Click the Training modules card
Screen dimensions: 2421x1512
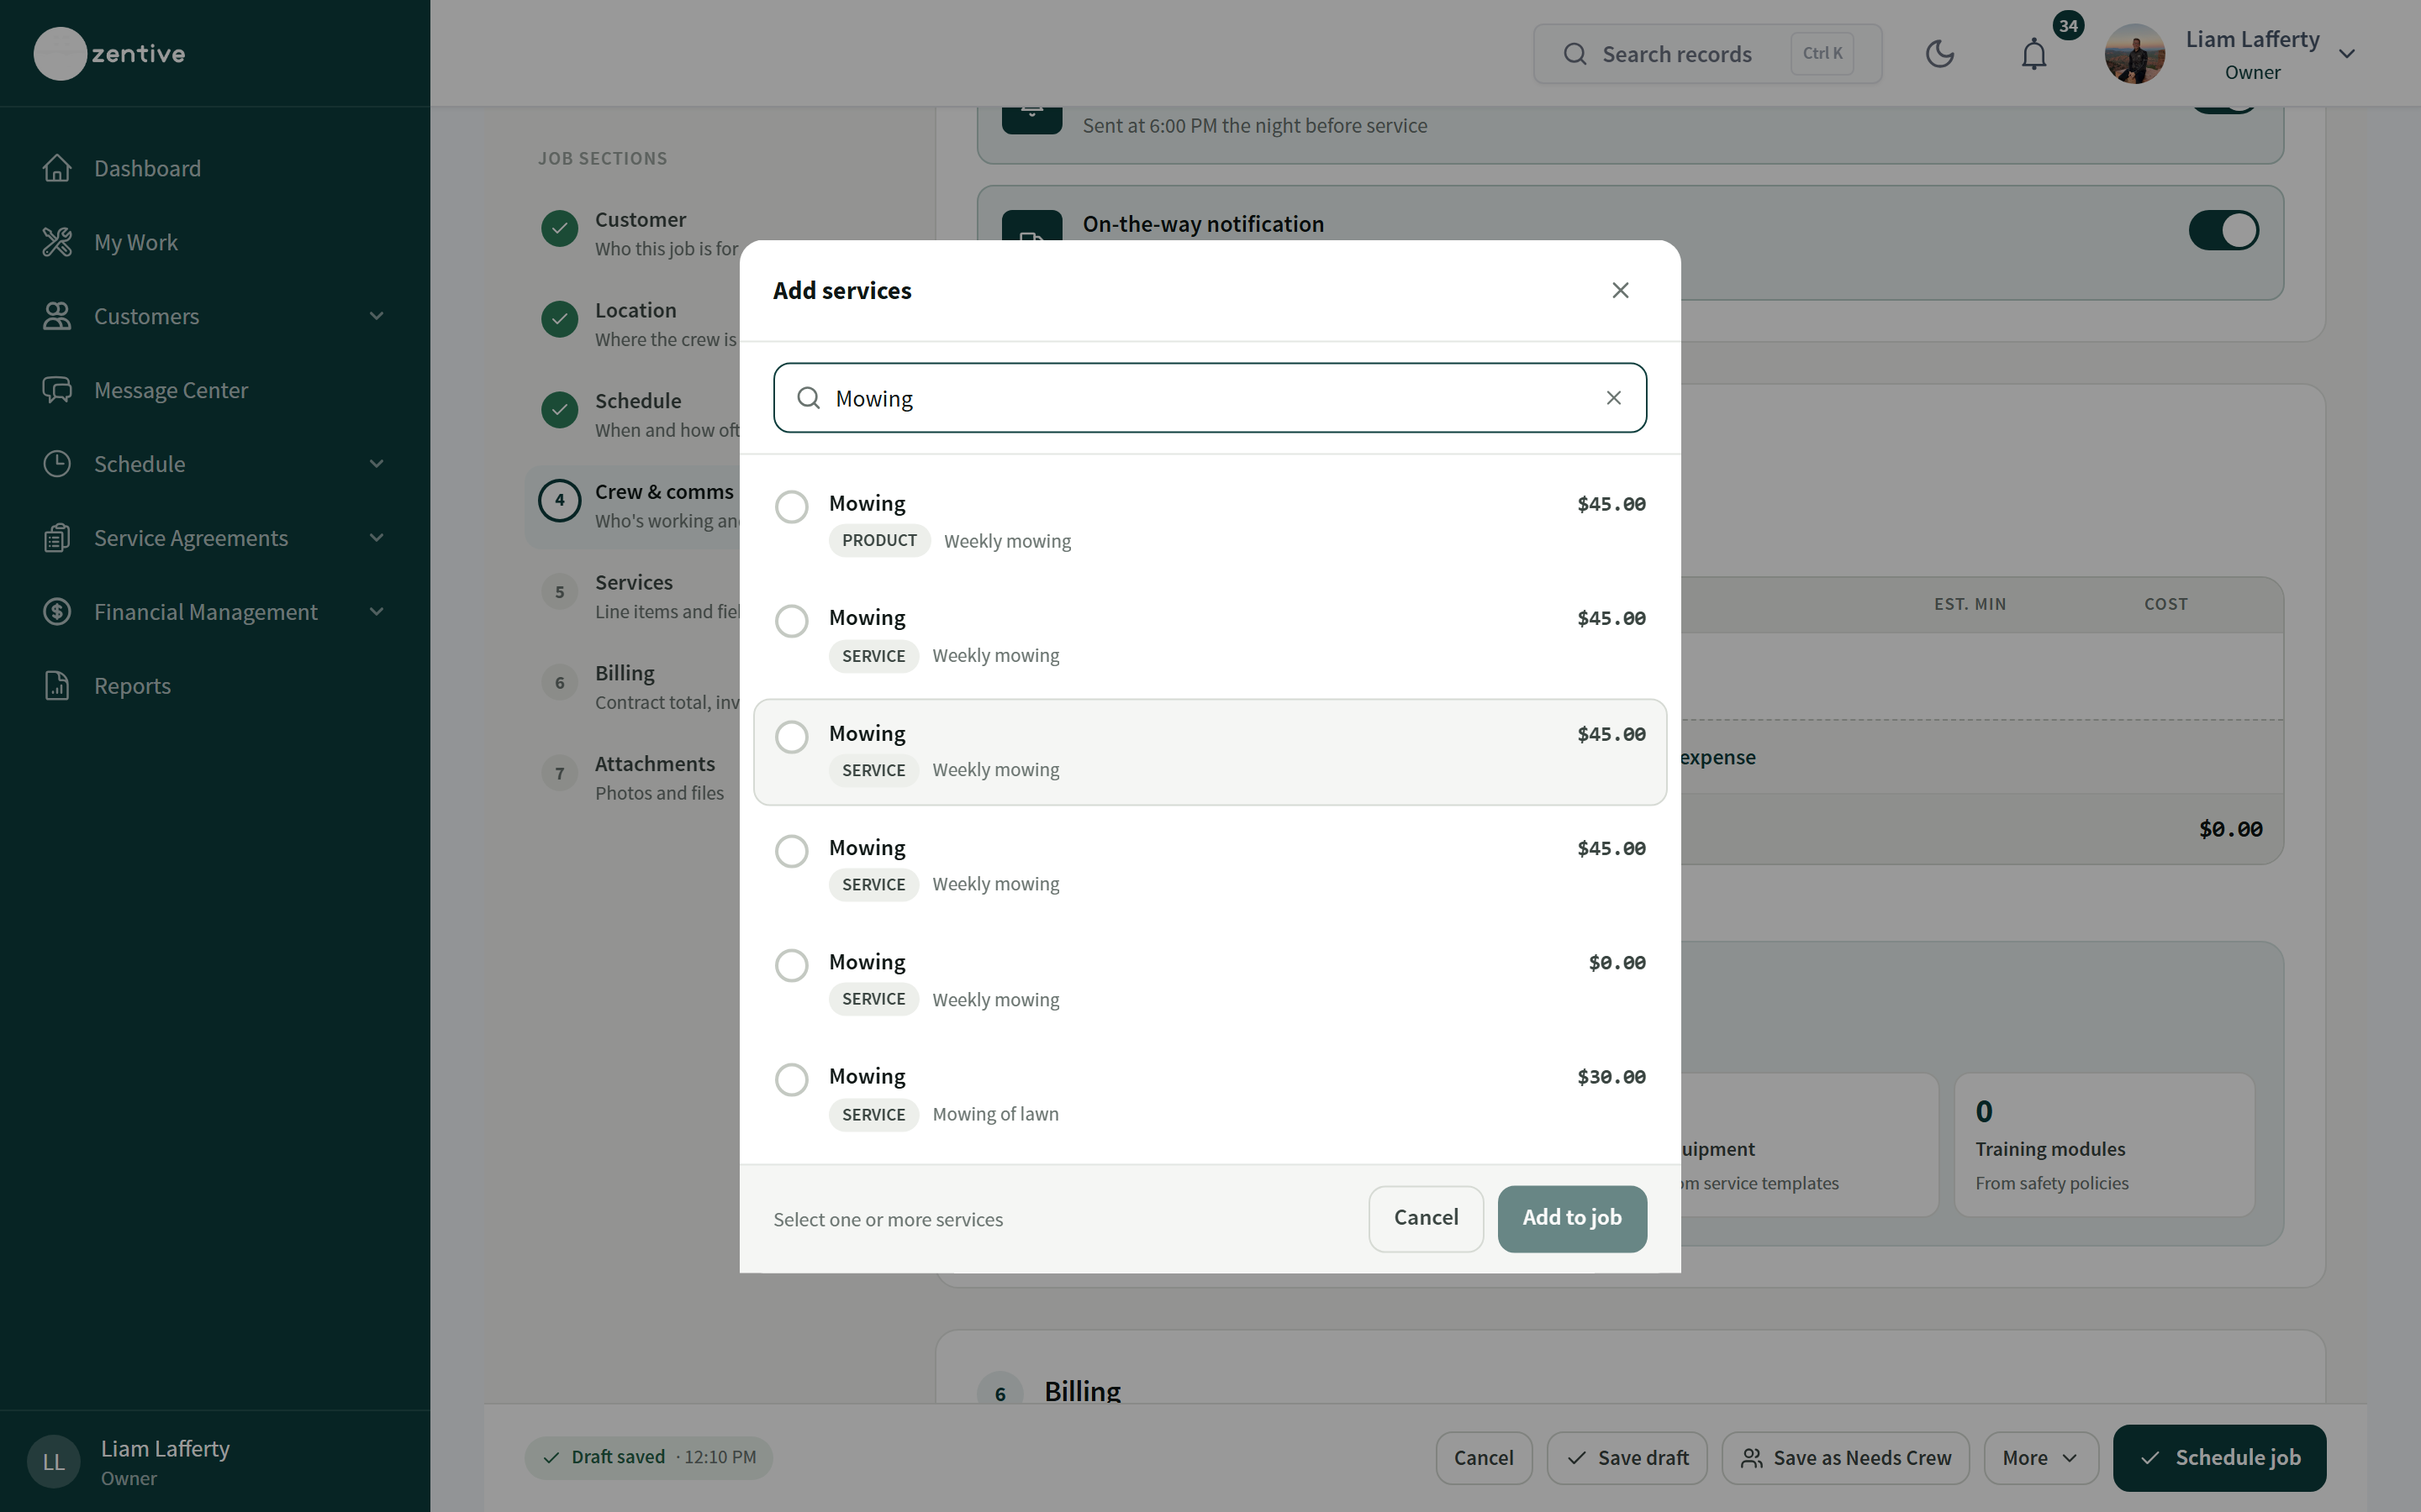click(2104, 1145)
